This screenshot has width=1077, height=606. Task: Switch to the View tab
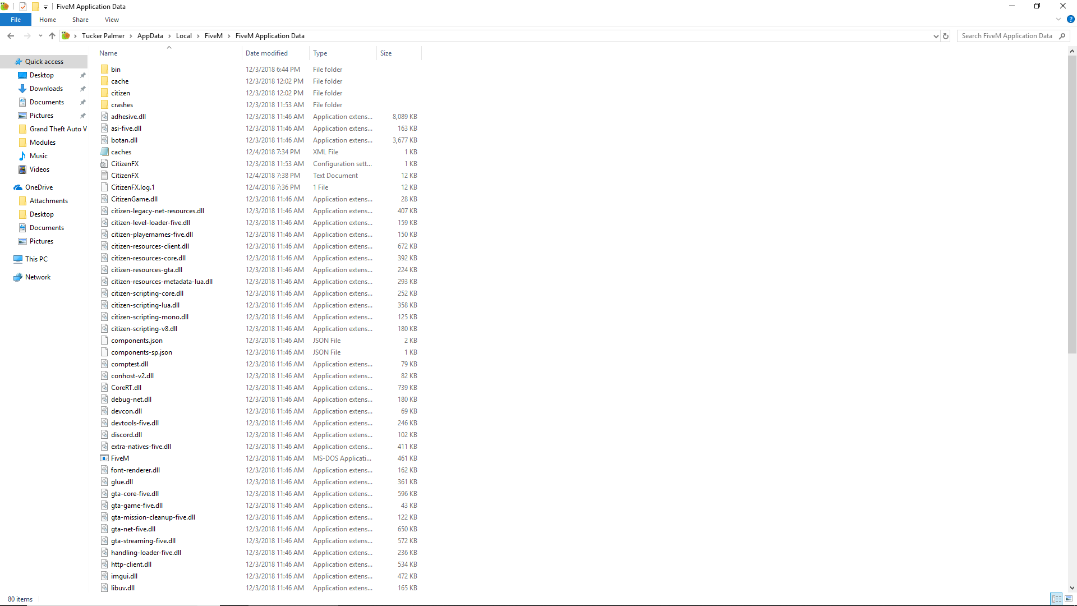(x=112, y=19)
